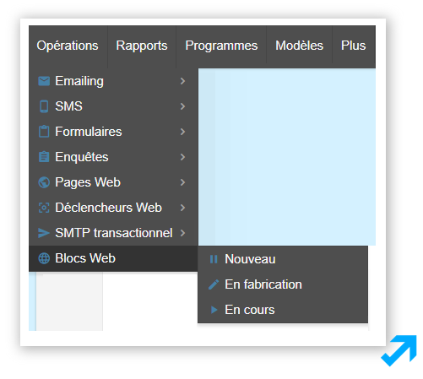This screenshot has height=379, width=423.
Task: Open the Programmes menu
Action: tap(221, 46)
